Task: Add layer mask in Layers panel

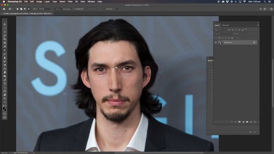Action: [x=239, y=122]
